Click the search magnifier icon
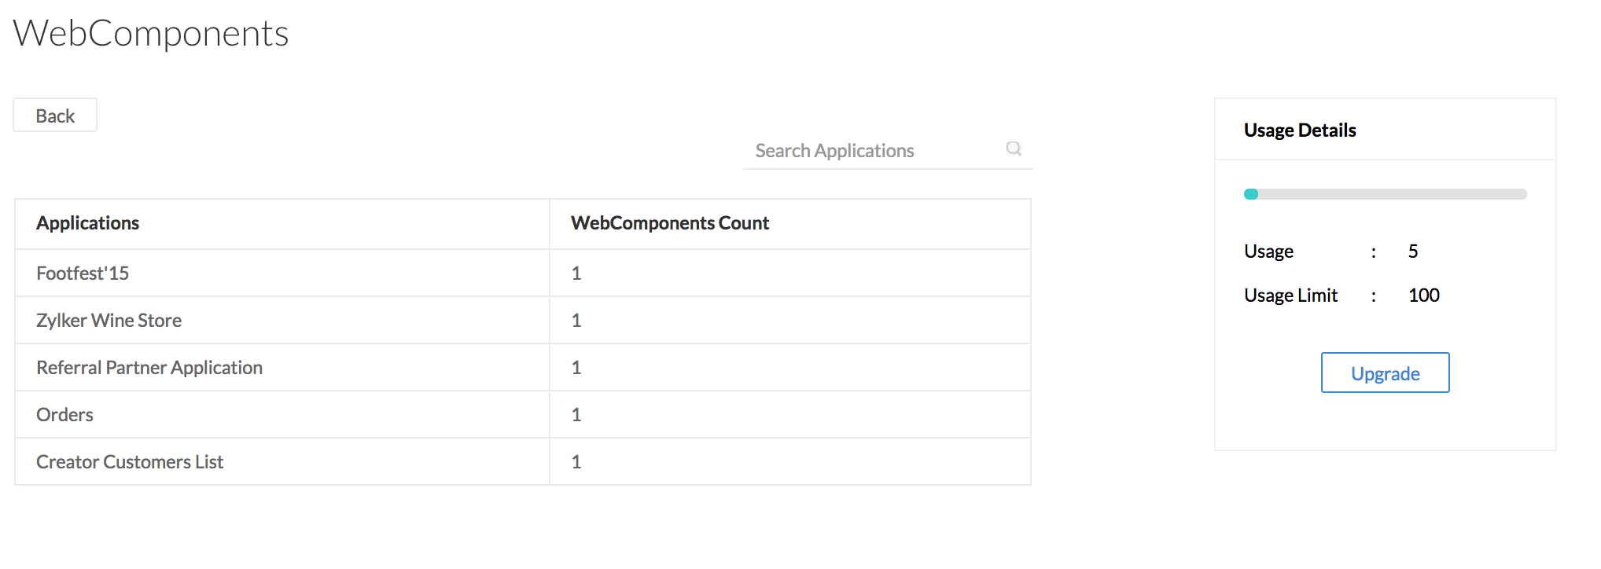 click(x=1014, y=149)
